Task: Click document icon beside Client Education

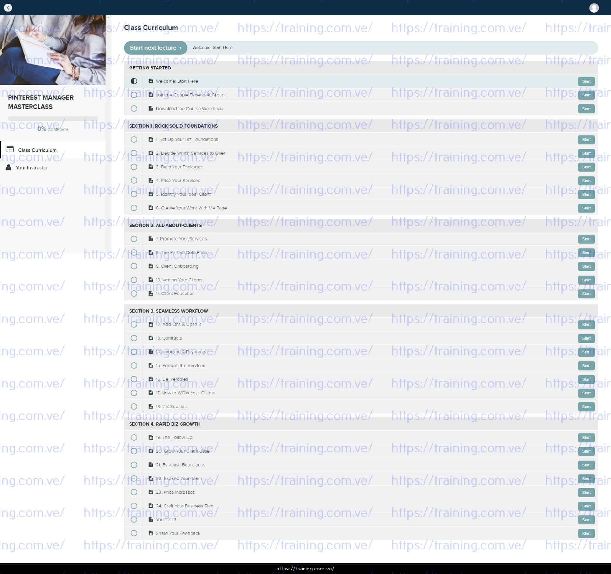Action: pyautogui.click(x=151, y=294)
